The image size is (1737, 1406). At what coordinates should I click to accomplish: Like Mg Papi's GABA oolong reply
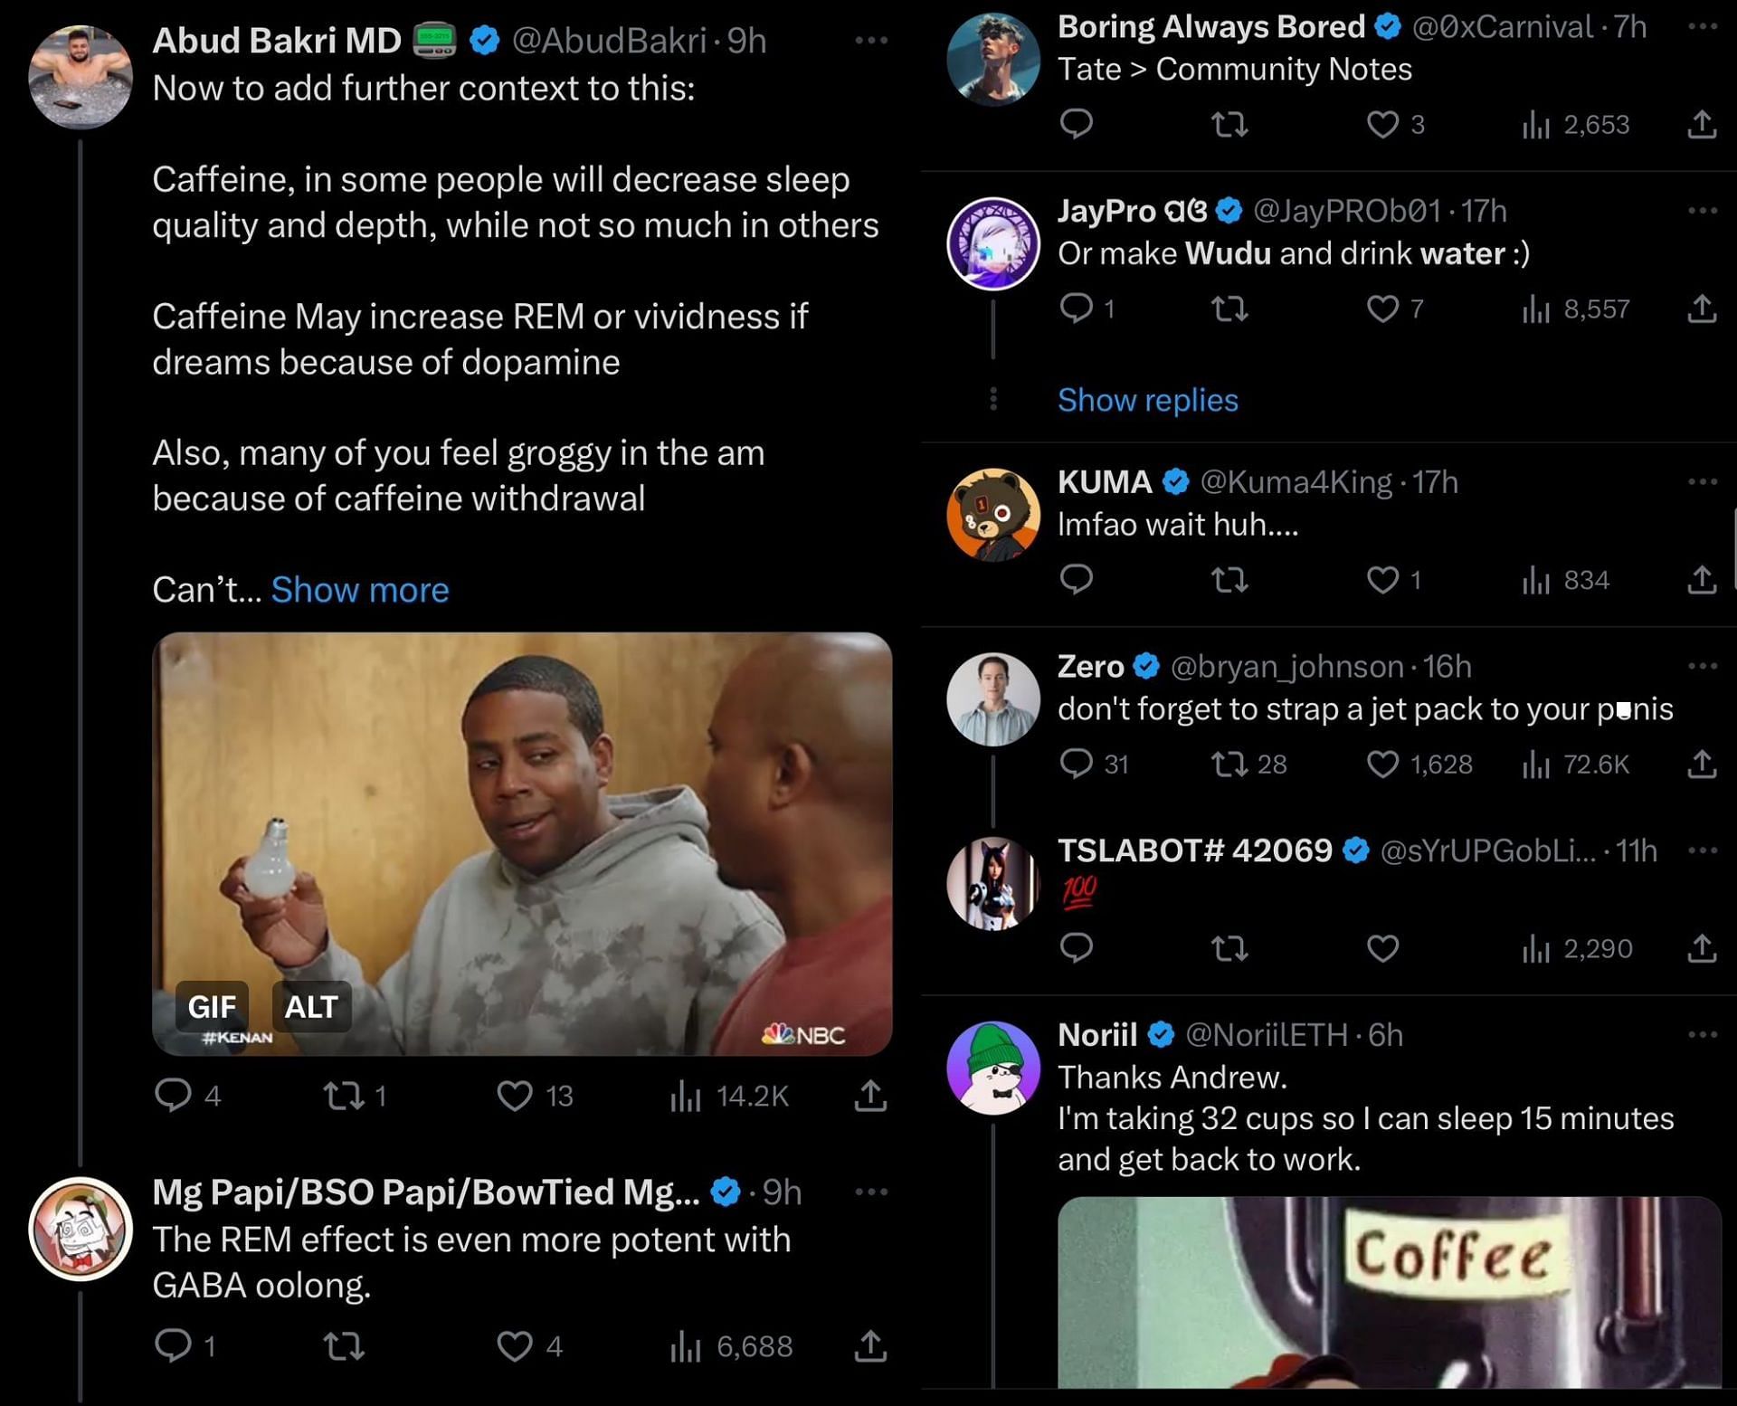point(515,1346)
